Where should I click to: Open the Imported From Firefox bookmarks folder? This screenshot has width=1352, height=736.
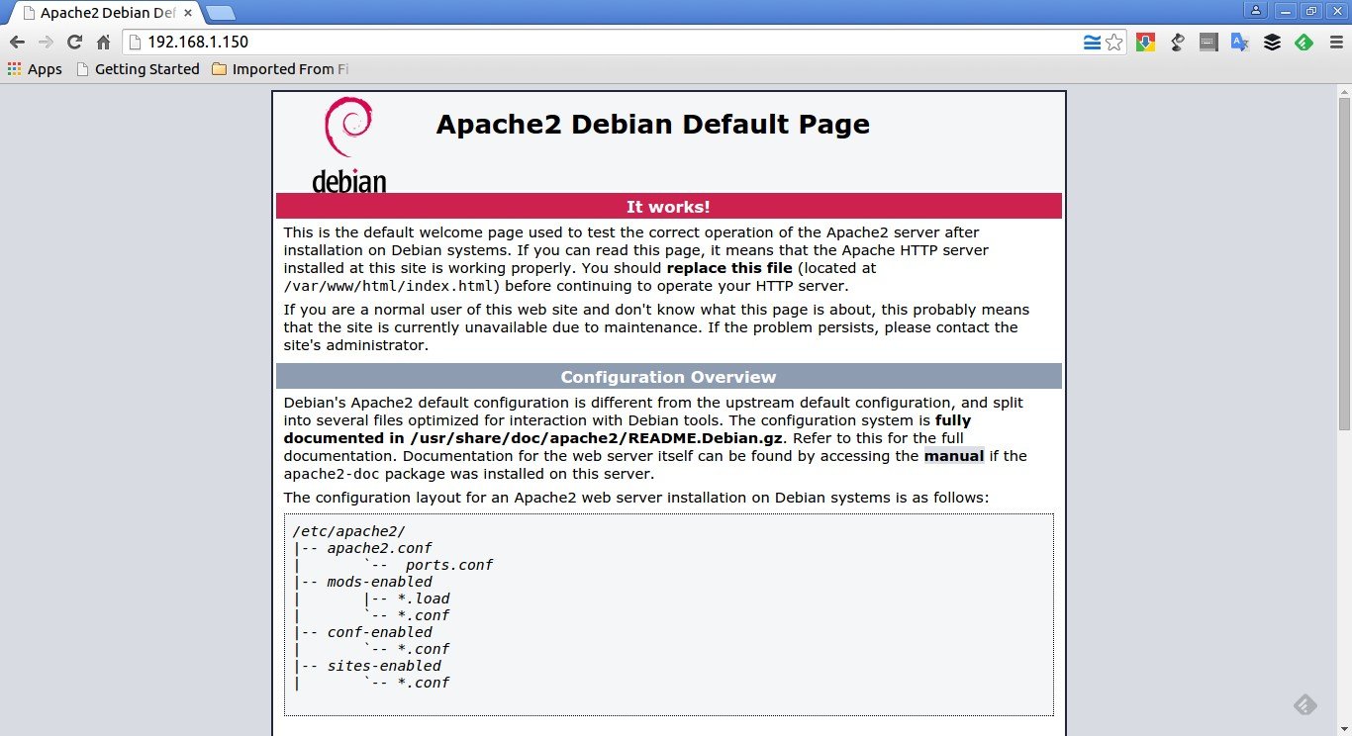[280, 69]
